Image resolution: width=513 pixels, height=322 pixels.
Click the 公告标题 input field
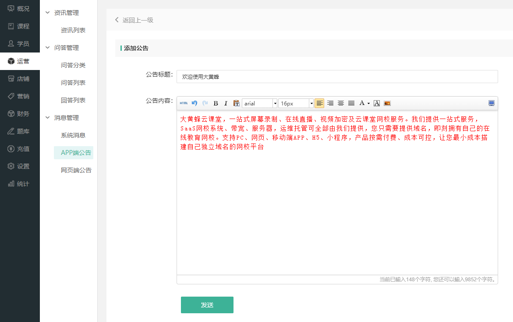pos(337,77)
